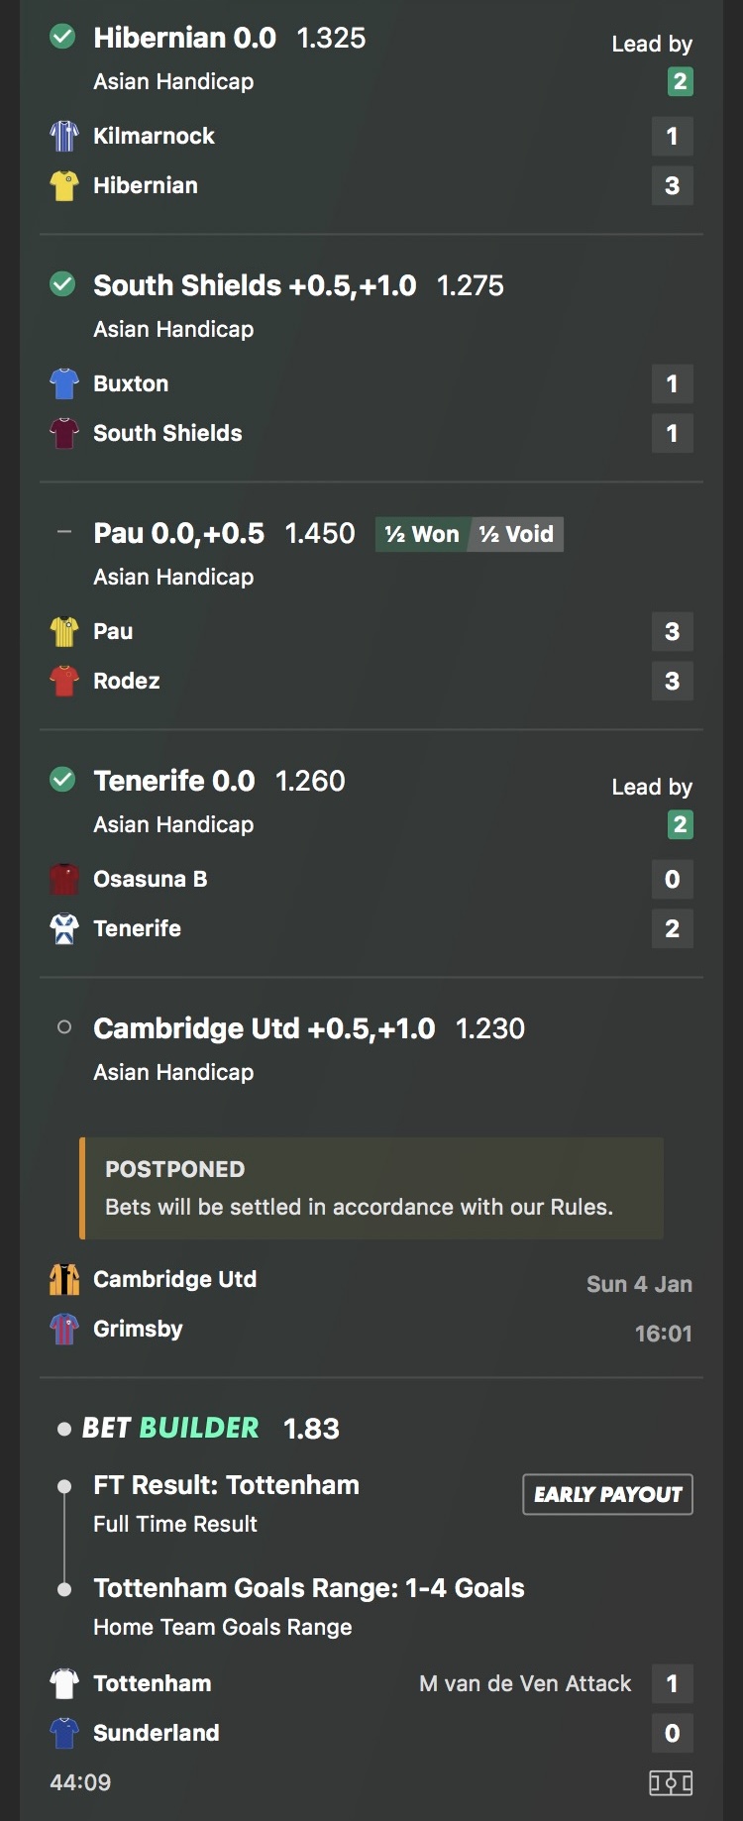Image resolution: width=743 pixels, height=1821 pixels.
Task: Click the Postponed rules notice banner
Action: click(x=371, y=1188)
